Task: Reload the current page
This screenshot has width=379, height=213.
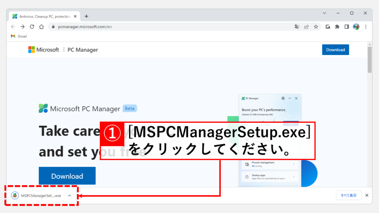Action: (32, 27)
